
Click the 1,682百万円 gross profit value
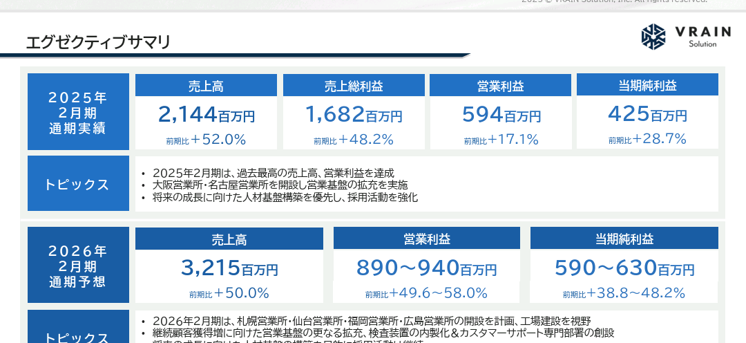pos(354,114)
